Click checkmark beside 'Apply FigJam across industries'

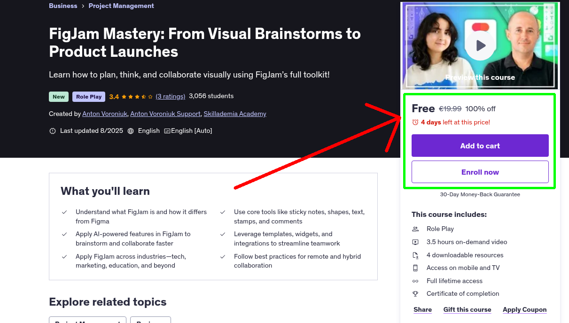[64, 257]
